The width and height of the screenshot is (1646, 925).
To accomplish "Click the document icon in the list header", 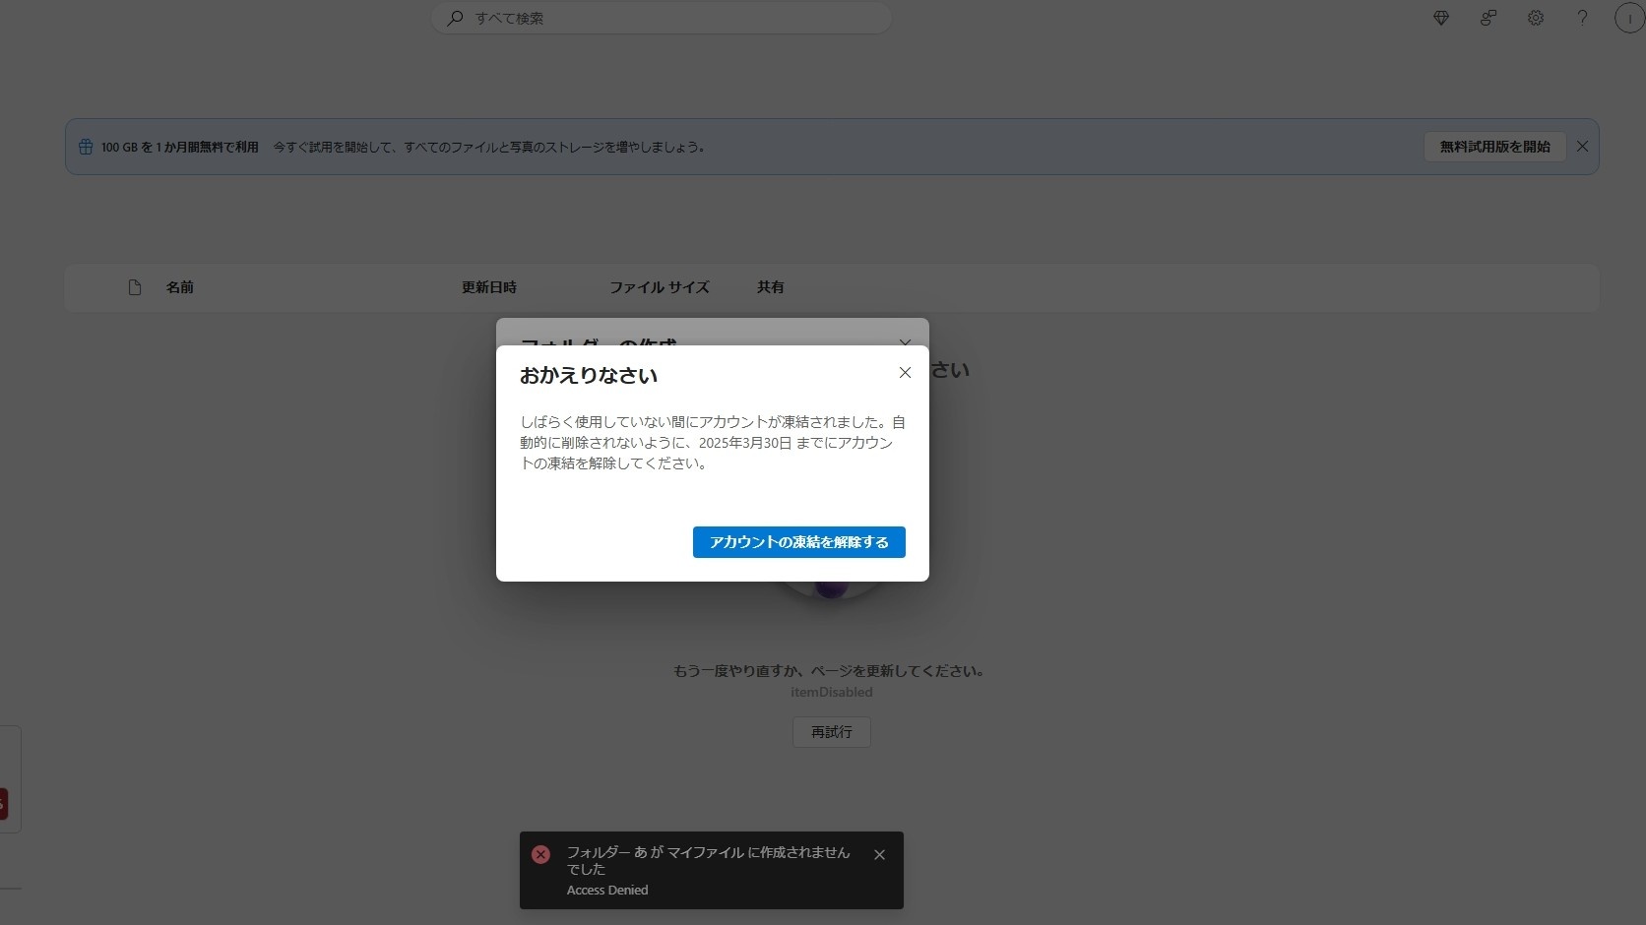I will click(134, 286).
